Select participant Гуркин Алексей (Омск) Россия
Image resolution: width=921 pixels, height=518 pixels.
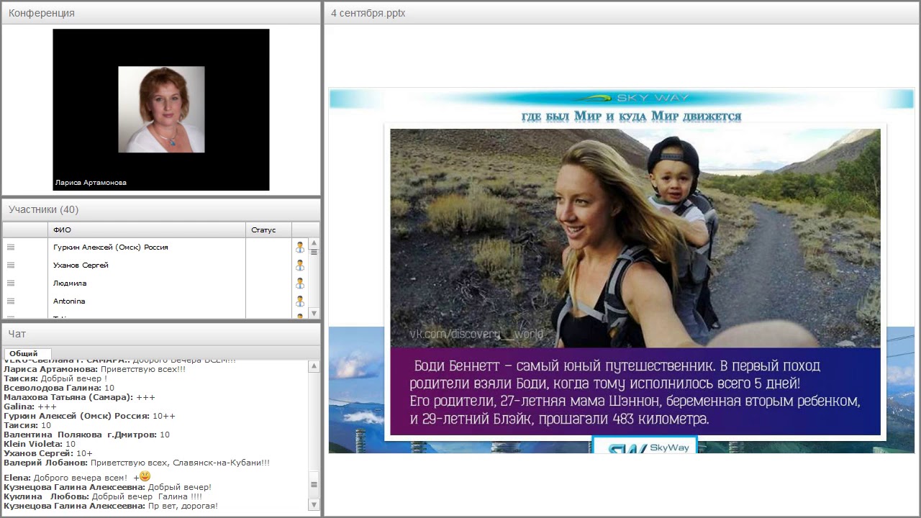point(111,247)
